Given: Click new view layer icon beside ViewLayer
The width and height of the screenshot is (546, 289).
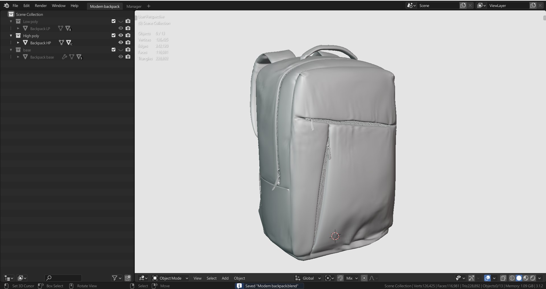Looking at the screenshot, I should (533, 5).
